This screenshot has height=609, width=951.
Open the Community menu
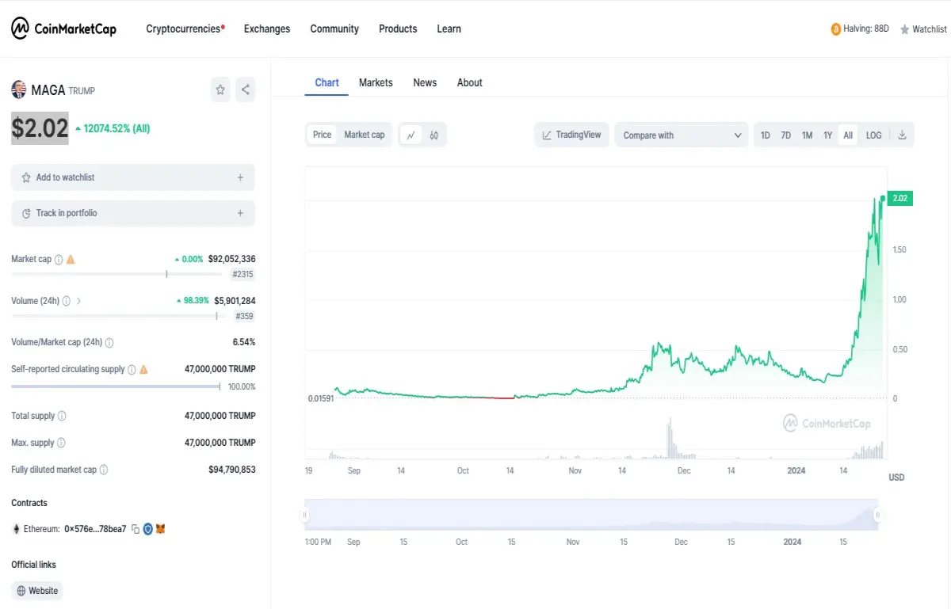[x=334, y=29]
